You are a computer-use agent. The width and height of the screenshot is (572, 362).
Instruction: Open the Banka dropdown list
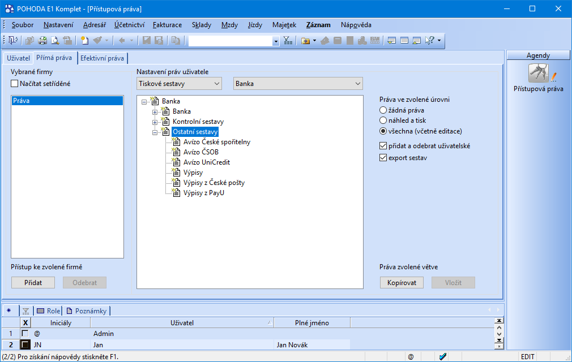298,84
